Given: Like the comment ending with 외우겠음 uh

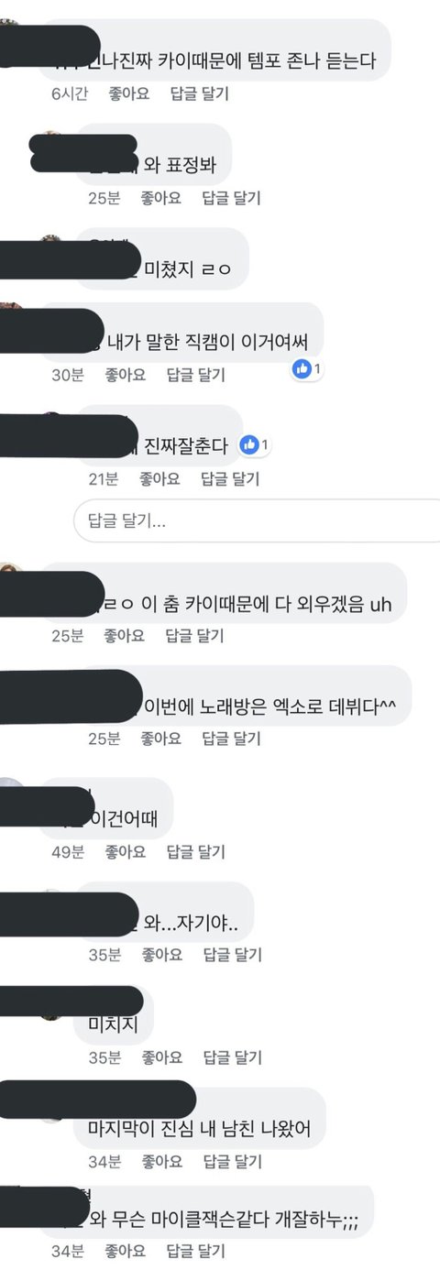Looking at the screenshot, I should pos(125,635).
